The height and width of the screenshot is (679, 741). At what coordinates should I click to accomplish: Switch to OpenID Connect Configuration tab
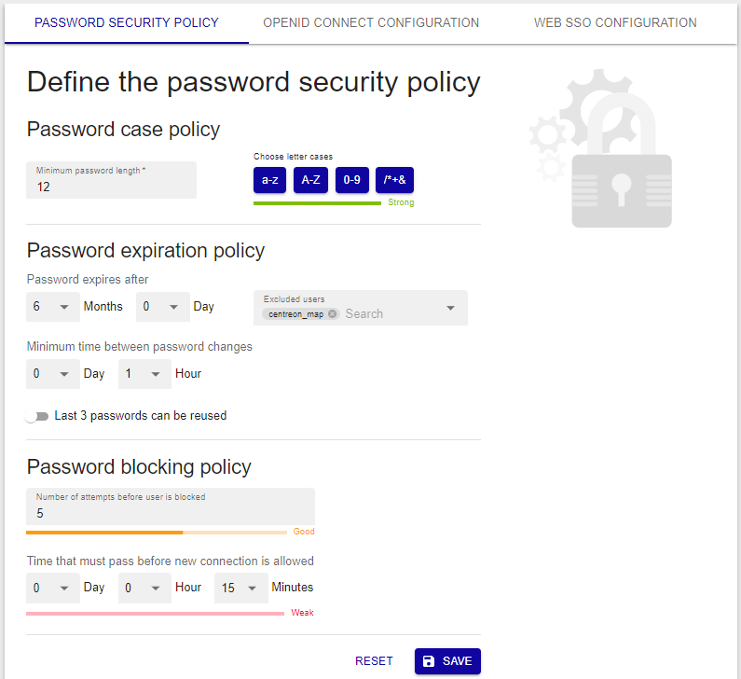[x=371, y=22]
